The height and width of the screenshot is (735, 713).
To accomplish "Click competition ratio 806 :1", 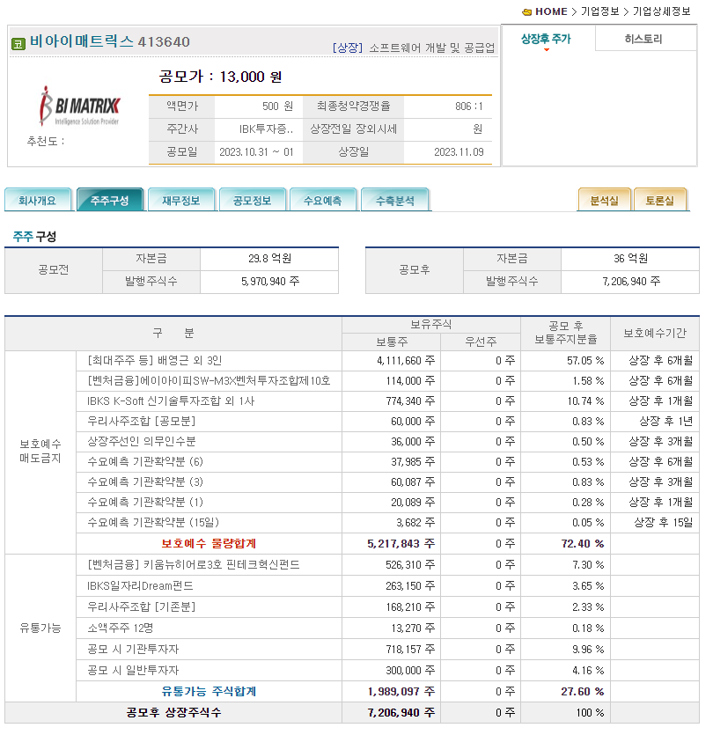I will tap(468, 107).
